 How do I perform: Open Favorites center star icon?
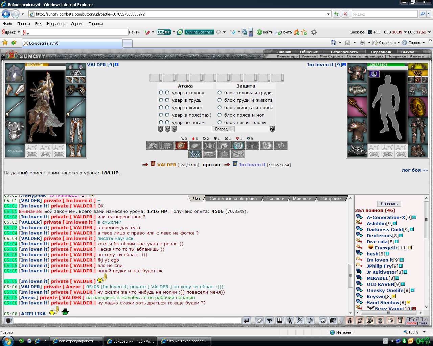(x=5, y=43)
